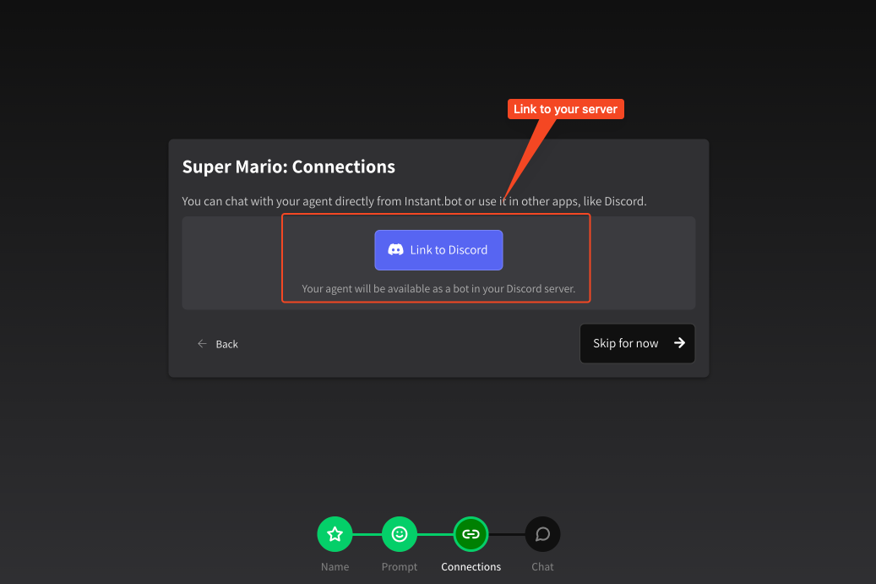876x584 pixels.
Task: Click the "You can chat with your agent" description
Action: click(x=414, y=201)
